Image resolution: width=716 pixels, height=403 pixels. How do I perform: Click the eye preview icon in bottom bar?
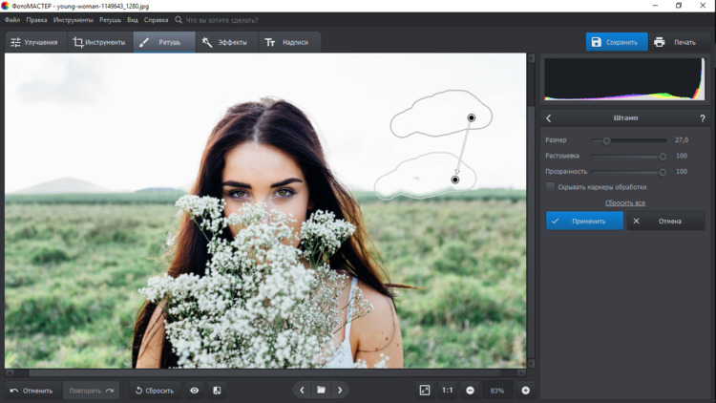[195, 391]
